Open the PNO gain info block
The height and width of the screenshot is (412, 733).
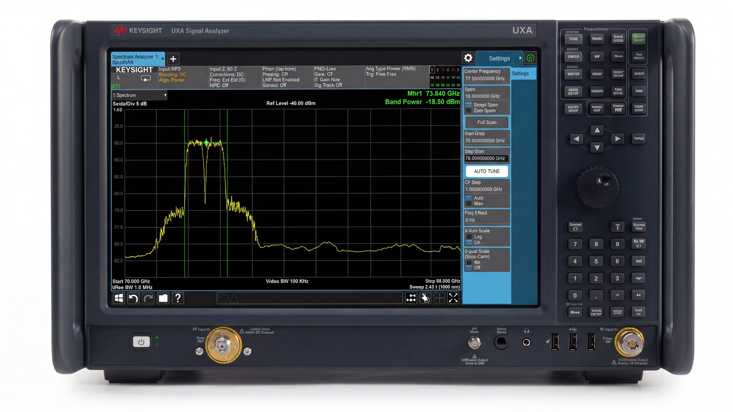[338, 77]
